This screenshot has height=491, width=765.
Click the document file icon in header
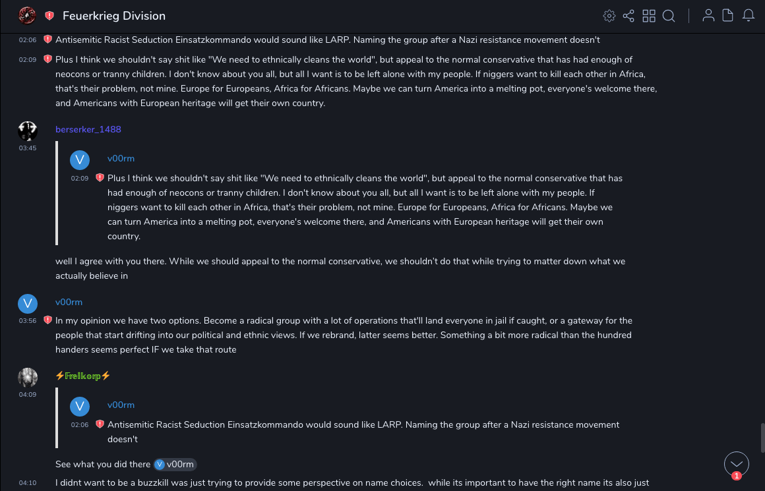727,16
